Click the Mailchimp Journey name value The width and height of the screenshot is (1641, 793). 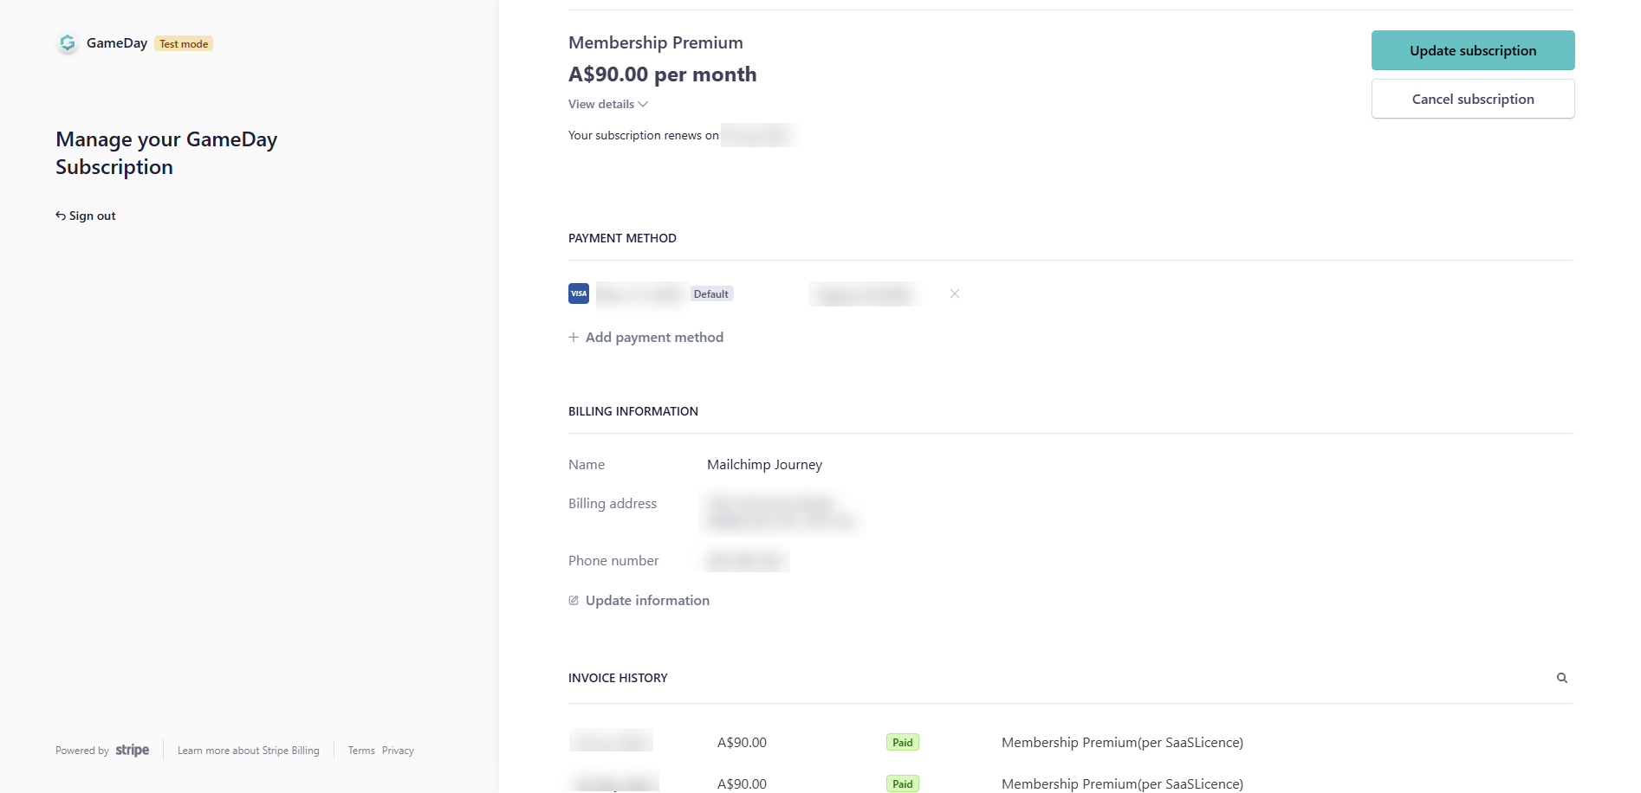click(764, 464)
